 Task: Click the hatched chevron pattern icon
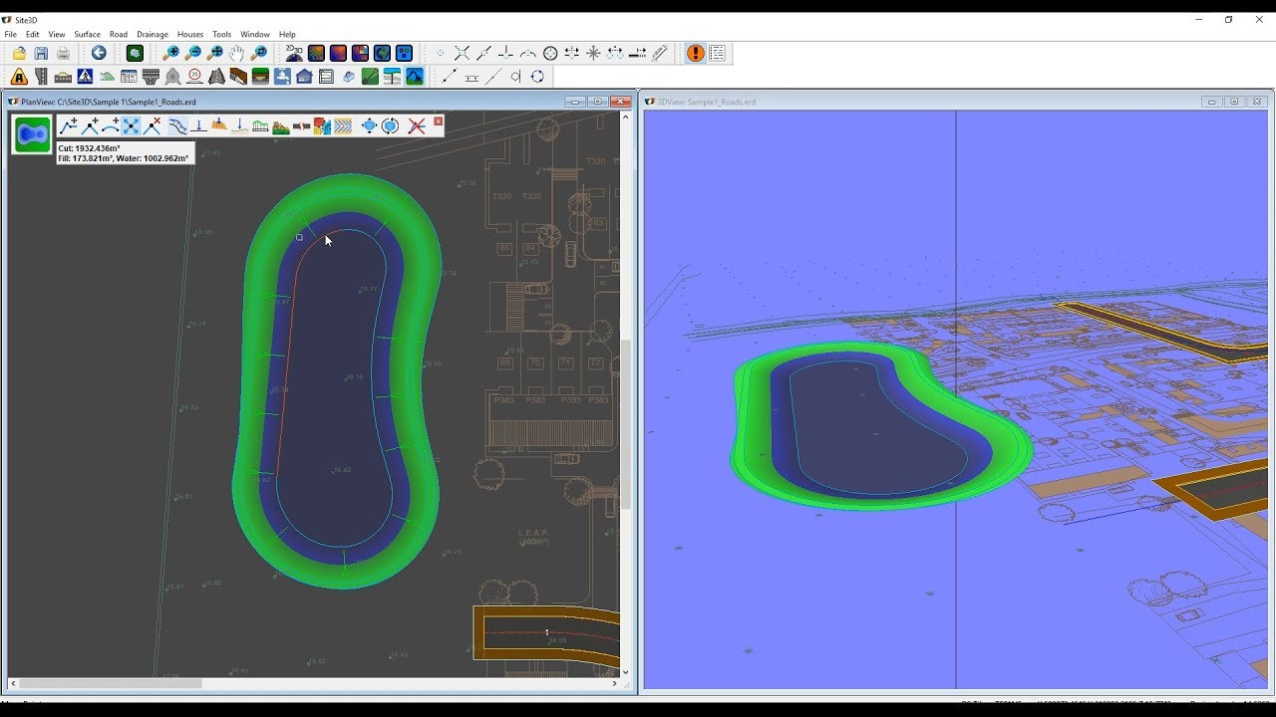pos(343,125)
